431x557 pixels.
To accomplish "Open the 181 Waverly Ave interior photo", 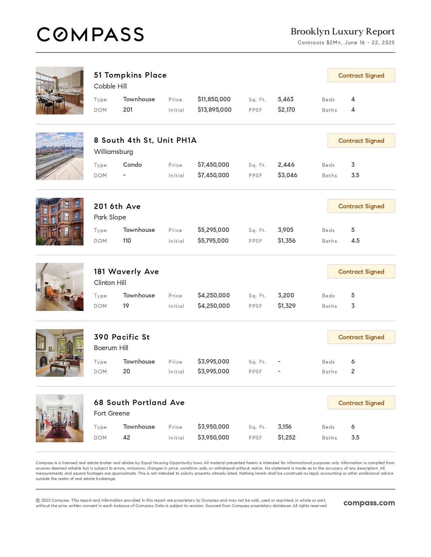I will point(59,287).
